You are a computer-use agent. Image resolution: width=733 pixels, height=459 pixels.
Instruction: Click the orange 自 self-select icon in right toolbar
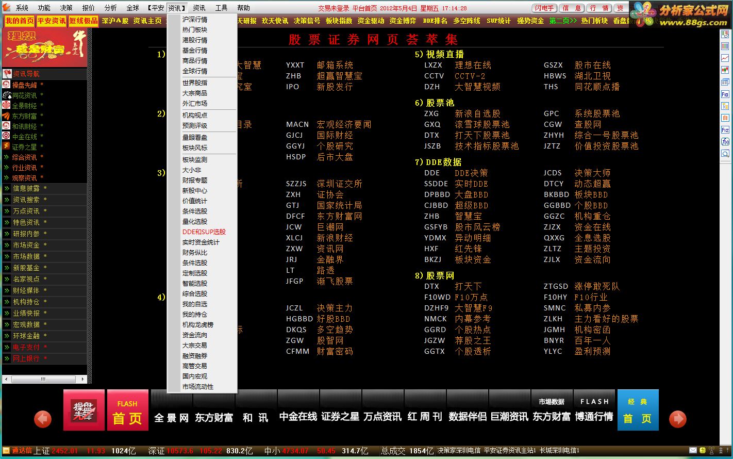click(725, 118)
